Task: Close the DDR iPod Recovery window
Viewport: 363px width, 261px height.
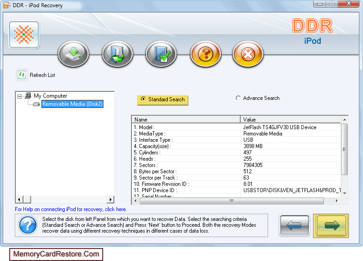Action: tap(349, 4)
